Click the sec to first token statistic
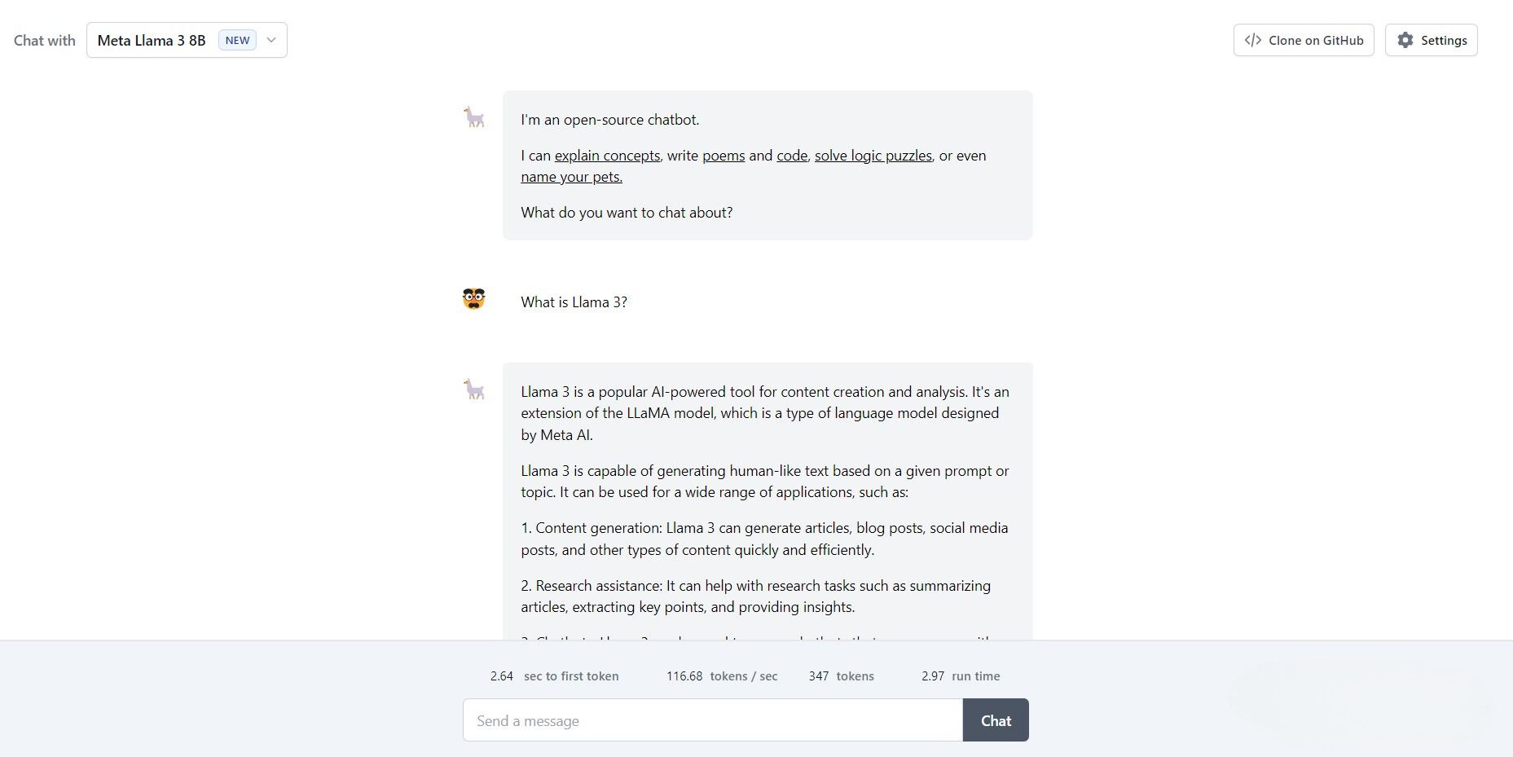This screenshot has height=757, width=1513. pos(554,676)
